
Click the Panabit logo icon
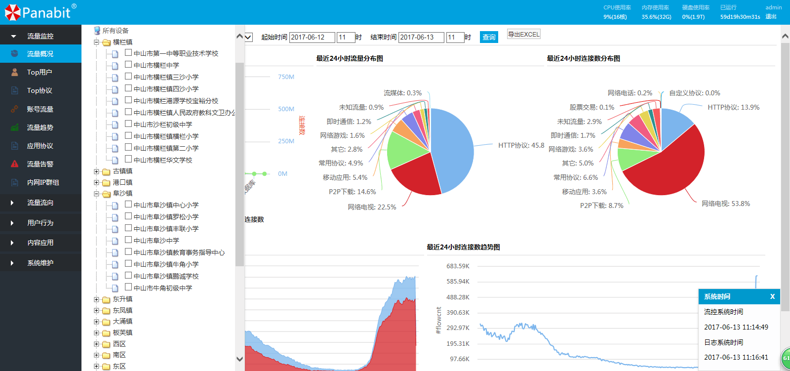coord(13,12)
